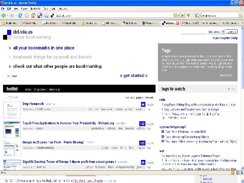Click the computers icon in status bar
244x183 pixels.
click(x=238, y=172)
